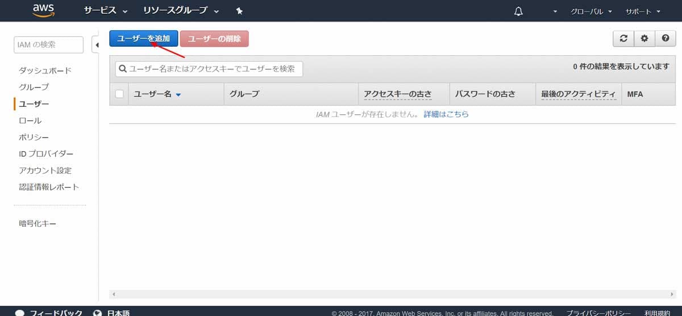This screenshot has height=316, width=682.
Task: Open the リソースグループ menu
Action: pos(181,11)
